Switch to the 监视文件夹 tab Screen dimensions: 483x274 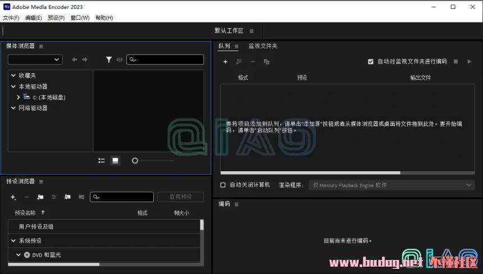(x=263, y=46)
